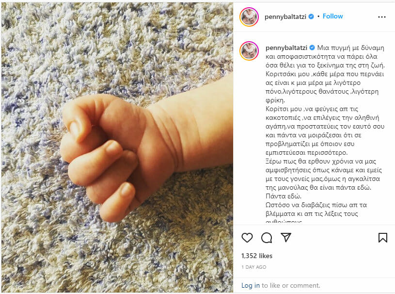Image resolution: width=395 pixels, height=294 pixels.
Task: Click the pennybaltatzi avatar beside the caption
Action: coord(249,51)
